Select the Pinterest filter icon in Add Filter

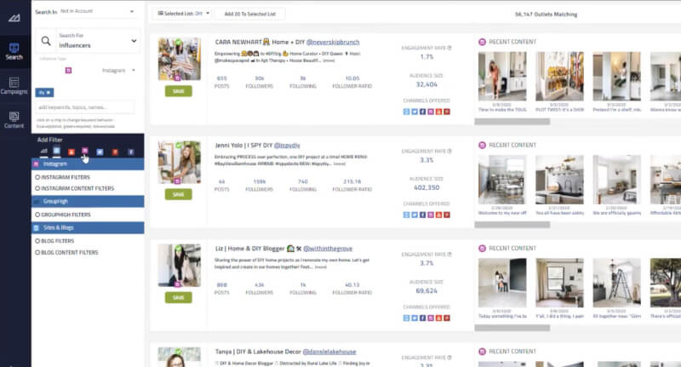pos(115,152)
